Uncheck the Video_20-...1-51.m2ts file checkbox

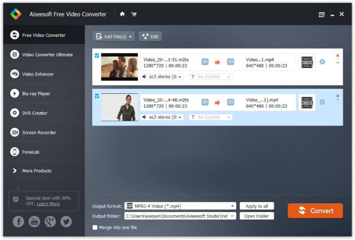[x=97, y=56]
